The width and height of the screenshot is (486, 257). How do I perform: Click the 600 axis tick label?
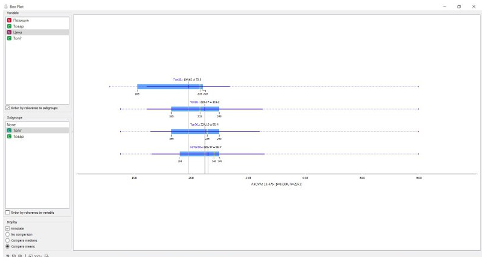coord(419,178)
